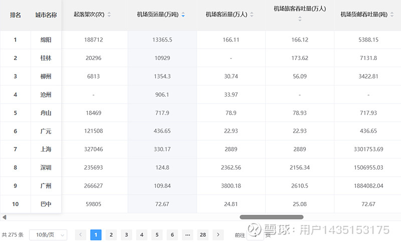Image resolution: width=401 pixels, height=242 pixels.
Task: Click value 33.97 in 沧州 row
Action: (231, 94)
